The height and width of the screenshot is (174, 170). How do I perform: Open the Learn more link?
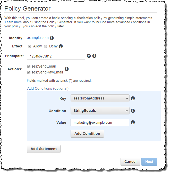pos(13,22)
